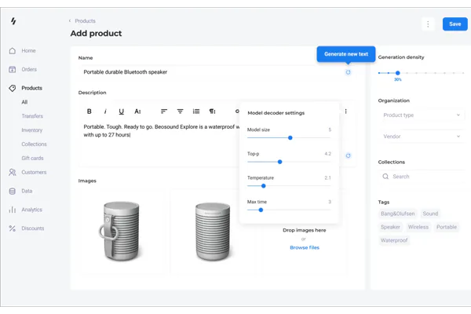Click the search icon in Collections
471x314 pixels.
click(385, 177)
